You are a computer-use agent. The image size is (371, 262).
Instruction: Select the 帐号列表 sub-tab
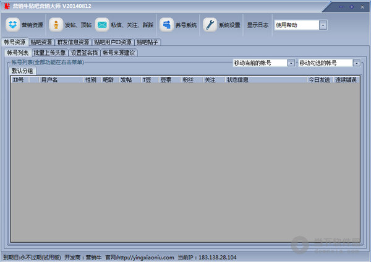(18, 53)
